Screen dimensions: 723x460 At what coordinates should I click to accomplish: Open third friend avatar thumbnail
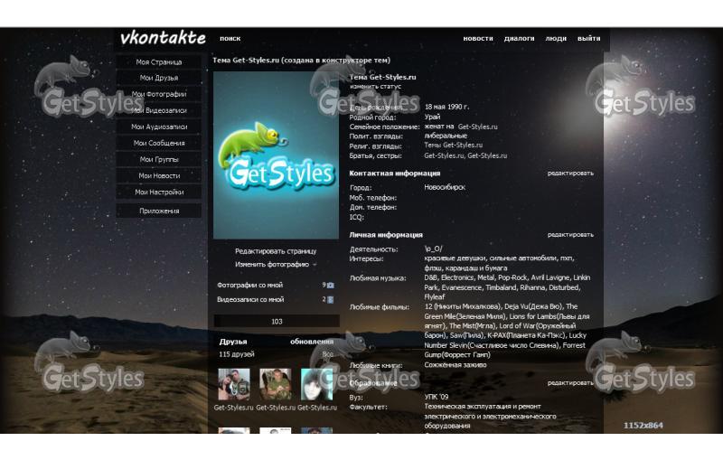317,384
